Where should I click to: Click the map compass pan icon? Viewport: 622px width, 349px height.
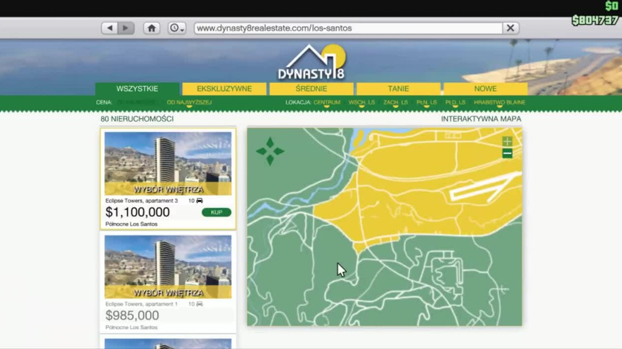point(270,151)
